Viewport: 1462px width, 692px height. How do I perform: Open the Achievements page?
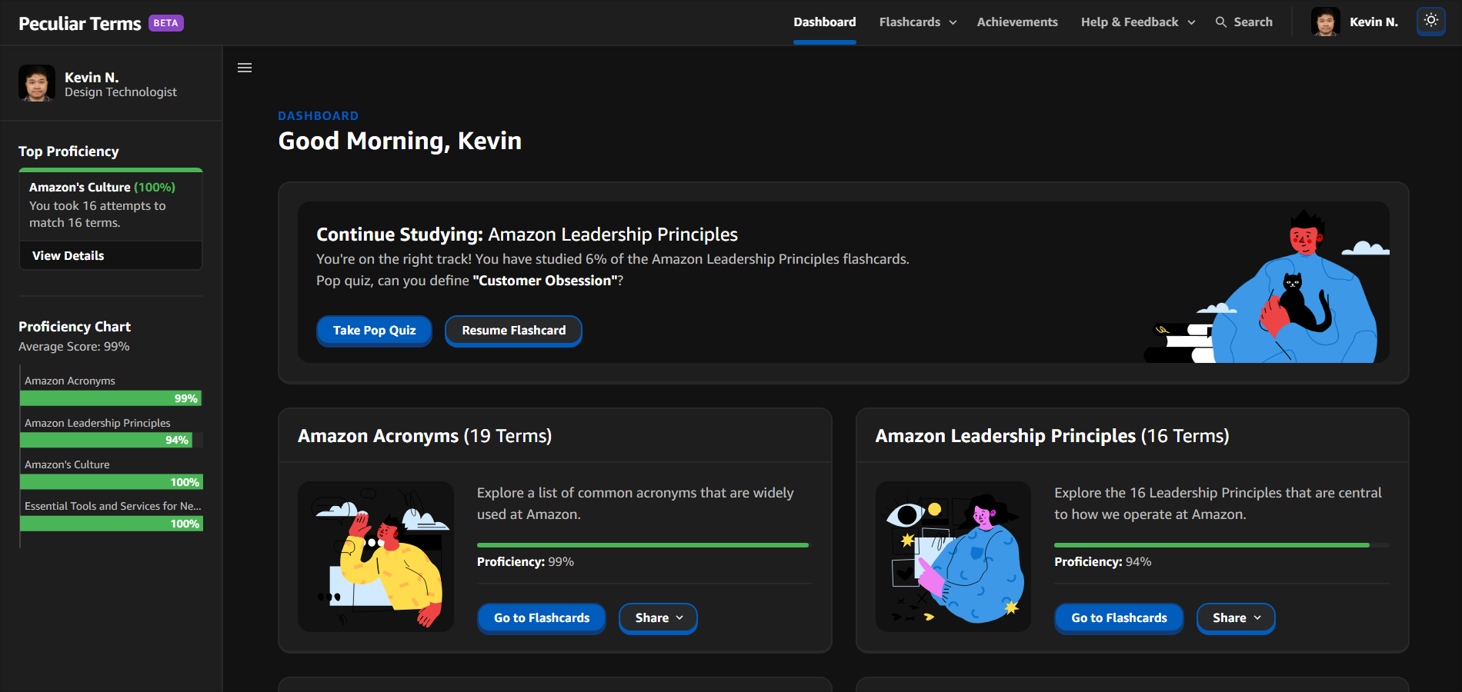(x=1017, y=22)
